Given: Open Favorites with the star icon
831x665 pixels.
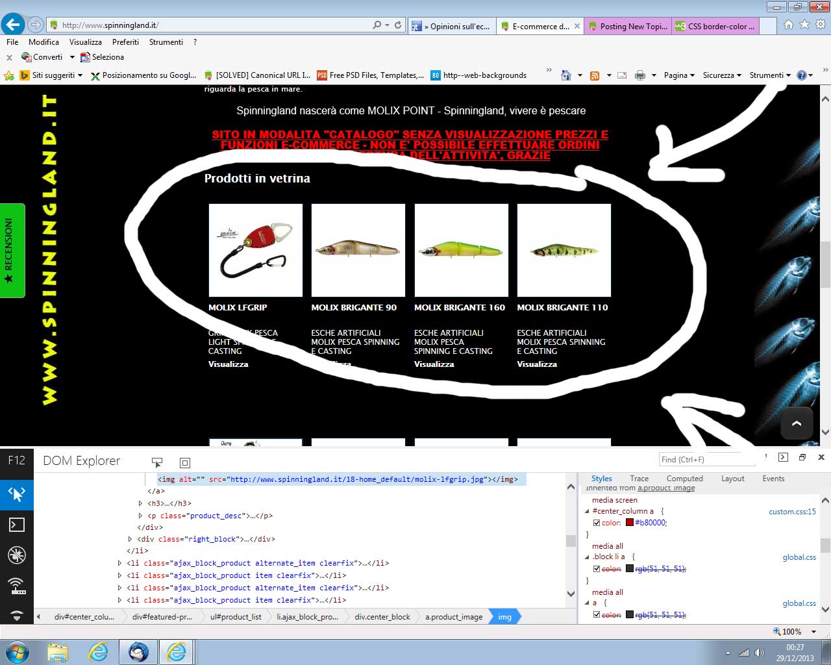Looking at the screenshot, I should point(804,25).
